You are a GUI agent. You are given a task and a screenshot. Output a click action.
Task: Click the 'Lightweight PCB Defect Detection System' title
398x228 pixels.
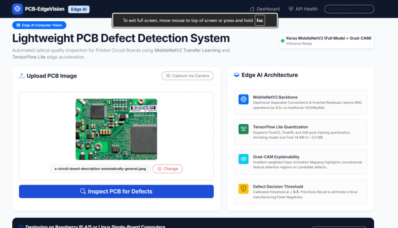(x=121, y=38)
